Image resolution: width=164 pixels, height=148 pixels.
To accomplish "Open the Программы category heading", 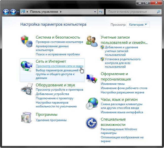I will point(46,114).
